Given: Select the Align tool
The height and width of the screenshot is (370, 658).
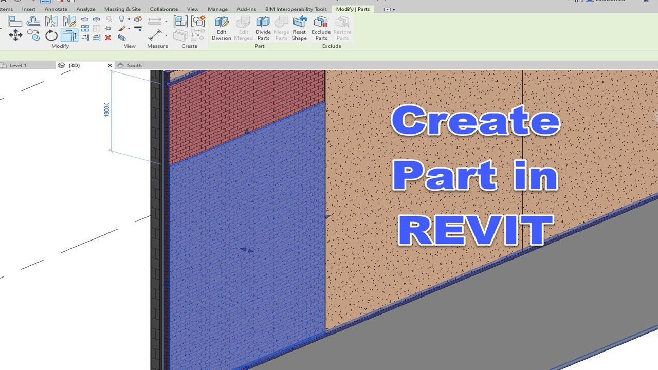Looking at the screenshot, I should [x=15, y=21].
